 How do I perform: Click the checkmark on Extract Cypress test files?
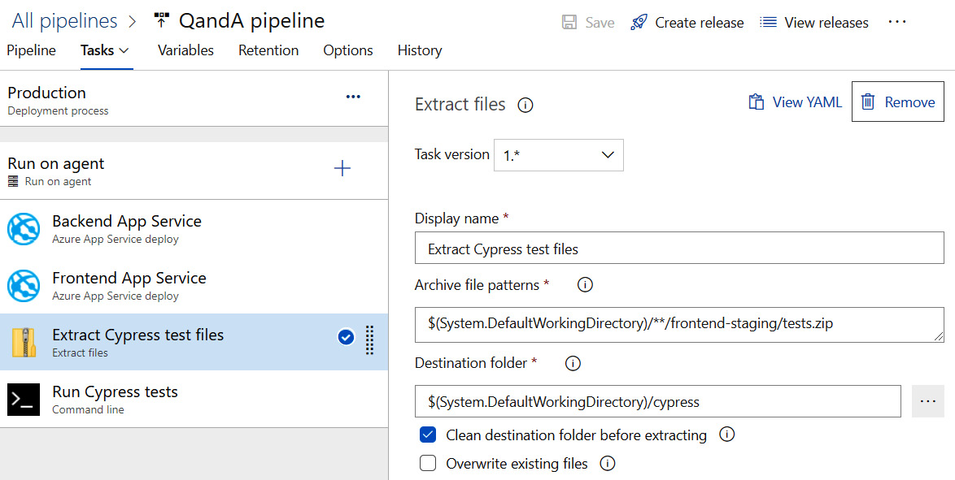(x=344, y=337)
